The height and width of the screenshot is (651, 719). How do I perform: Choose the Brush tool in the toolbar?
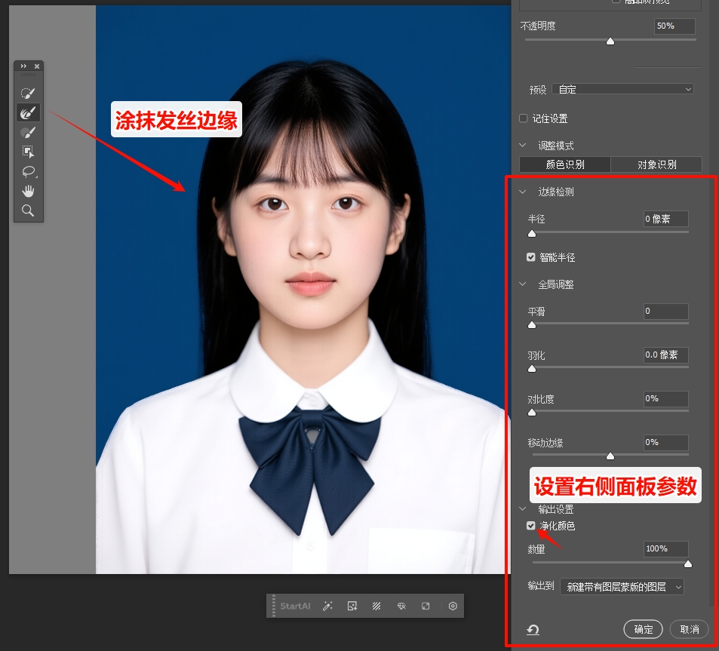coord(28,132)
